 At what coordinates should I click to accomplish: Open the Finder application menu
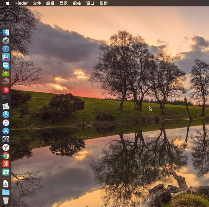click(x=21, y=3)
